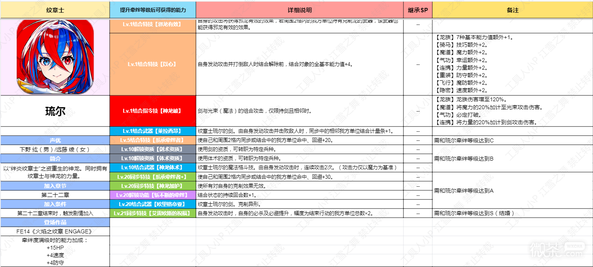
Task: Select the FE14《火焰之纹章 ENGAGE》 cell
Action: [55, 231]
